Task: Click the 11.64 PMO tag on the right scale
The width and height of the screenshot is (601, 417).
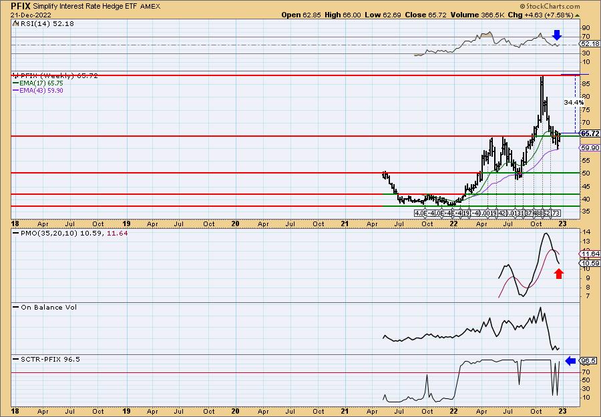Action: pyautogui.click(x=591, y=254)
